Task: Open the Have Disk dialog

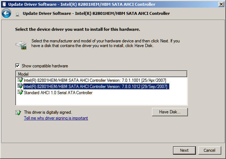Action: click(170, 112)
